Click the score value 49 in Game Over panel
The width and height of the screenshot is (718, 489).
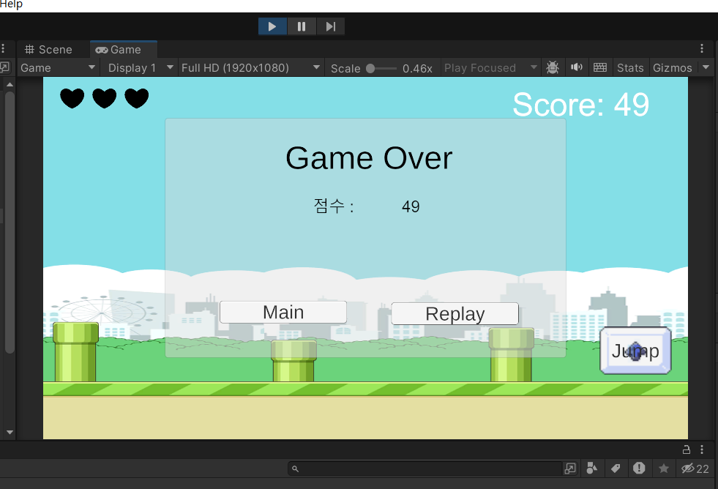click(x=411, y=206)
